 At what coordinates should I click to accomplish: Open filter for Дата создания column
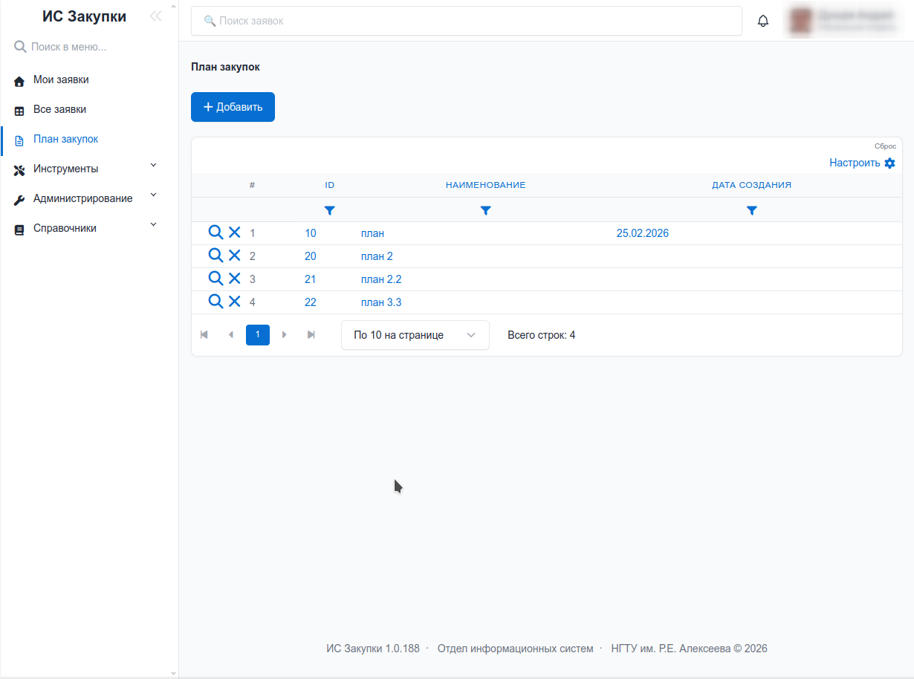point(752,211)
